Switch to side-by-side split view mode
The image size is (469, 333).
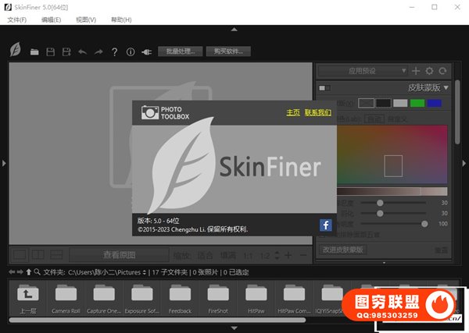pyautogui.click(x=36, y=255)
